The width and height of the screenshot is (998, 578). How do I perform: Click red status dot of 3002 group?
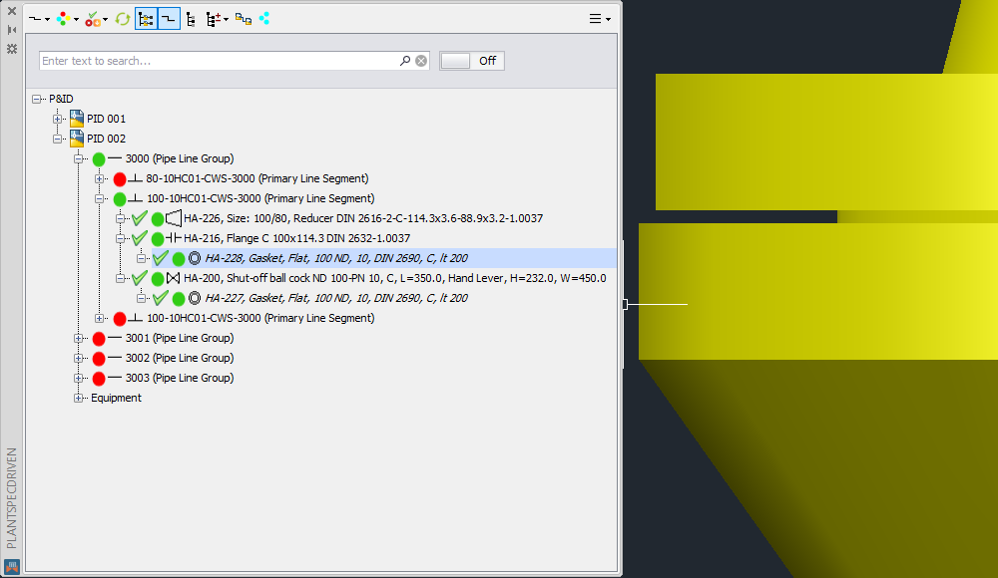(99, 358)
